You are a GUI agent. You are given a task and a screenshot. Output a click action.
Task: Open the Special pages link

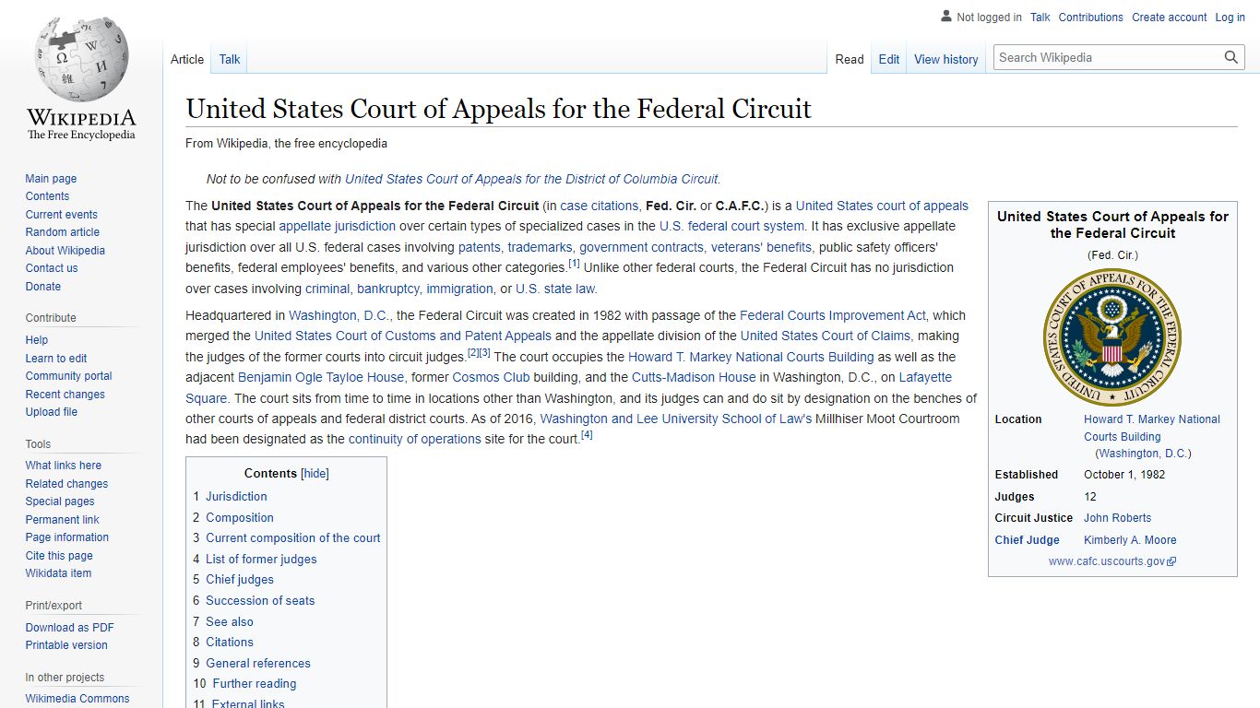pyautogui.click(x=60, y=501)
